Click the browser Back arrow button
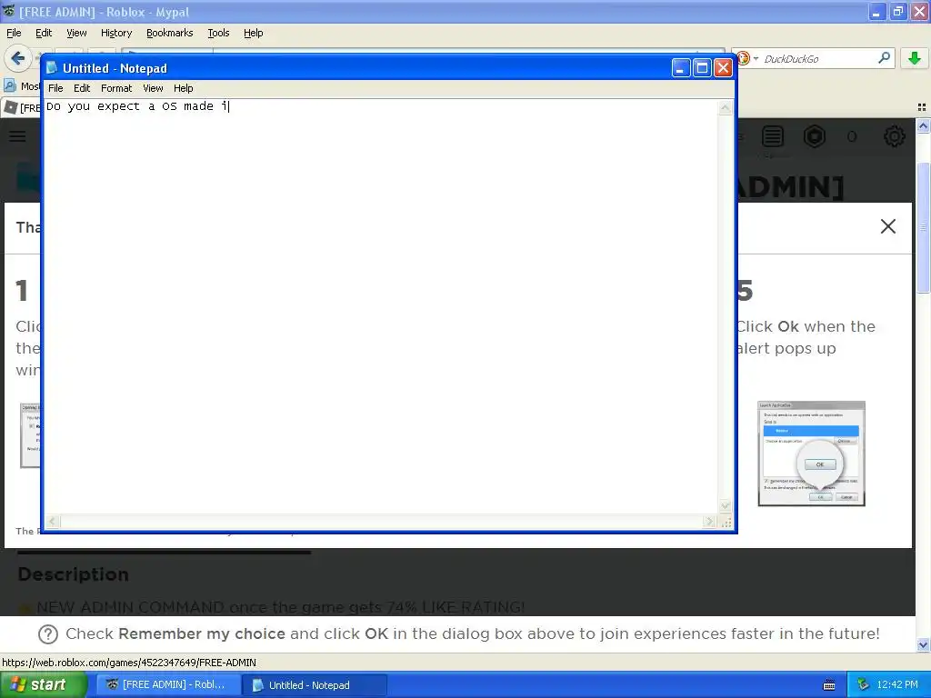This screenshot has height=698, width=931. coord(18,58)
